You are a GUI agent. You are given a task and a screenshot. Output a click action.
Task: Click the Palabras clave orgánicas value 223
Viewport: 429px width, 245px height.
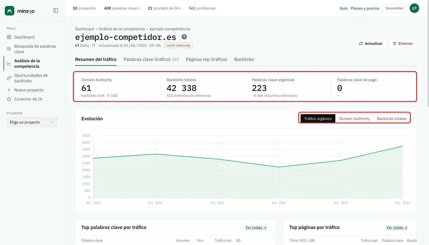259,88
